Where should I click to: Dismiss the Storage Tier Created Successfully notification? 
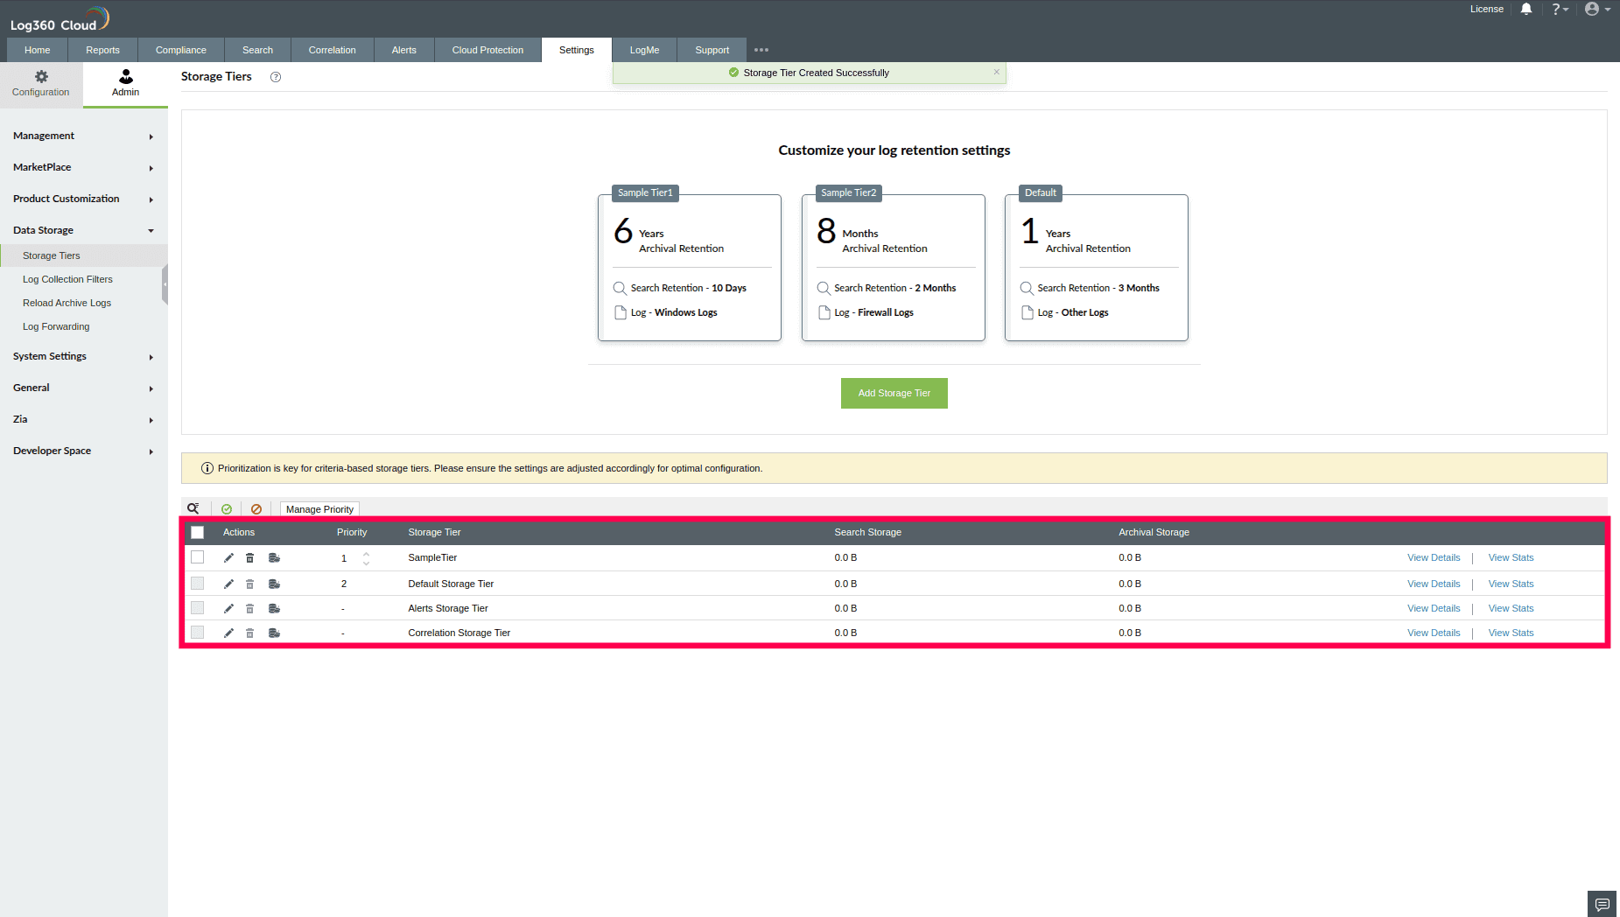pyautogui.click(x=996, y=72)
